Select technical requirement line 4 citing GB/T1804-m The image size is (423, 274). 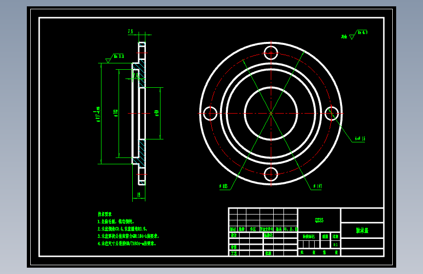(x=127, y=243)
